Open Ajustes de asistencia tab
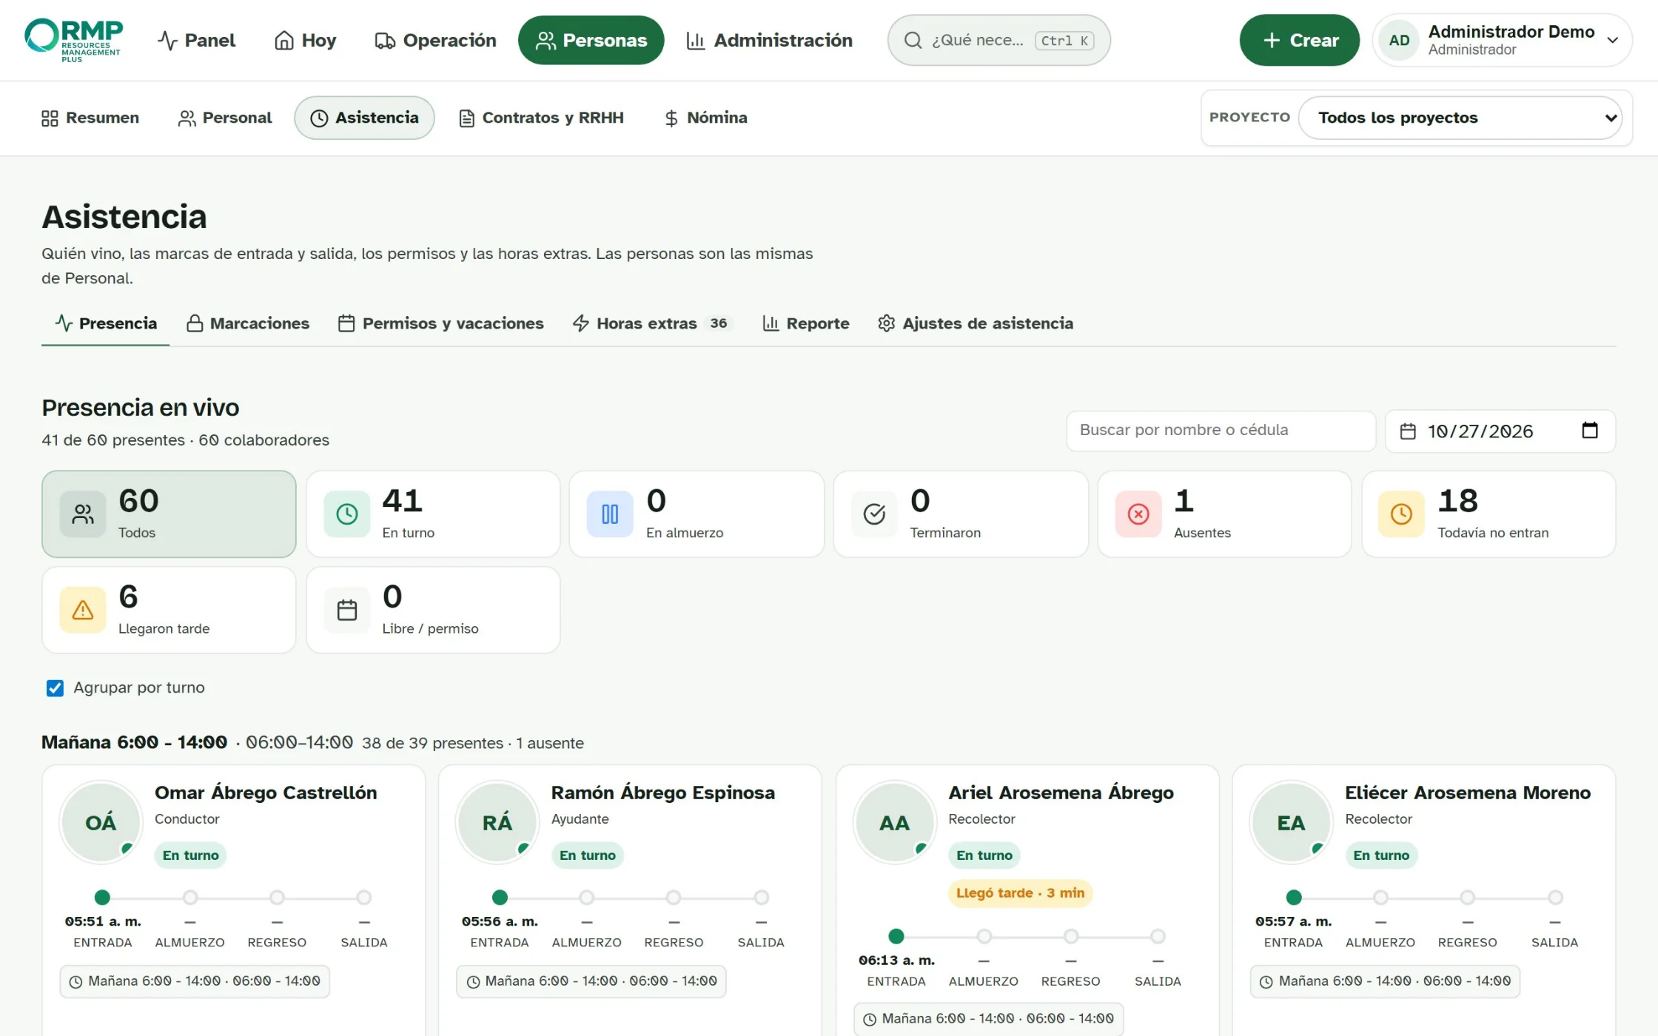The height and width of the screenshot is (1036, 1658). pyautogui.click(x=976, y=323)
